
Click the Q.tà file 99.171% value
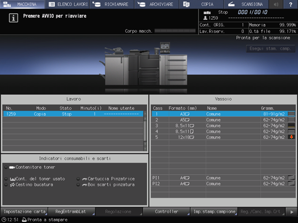tap(287, 31)
